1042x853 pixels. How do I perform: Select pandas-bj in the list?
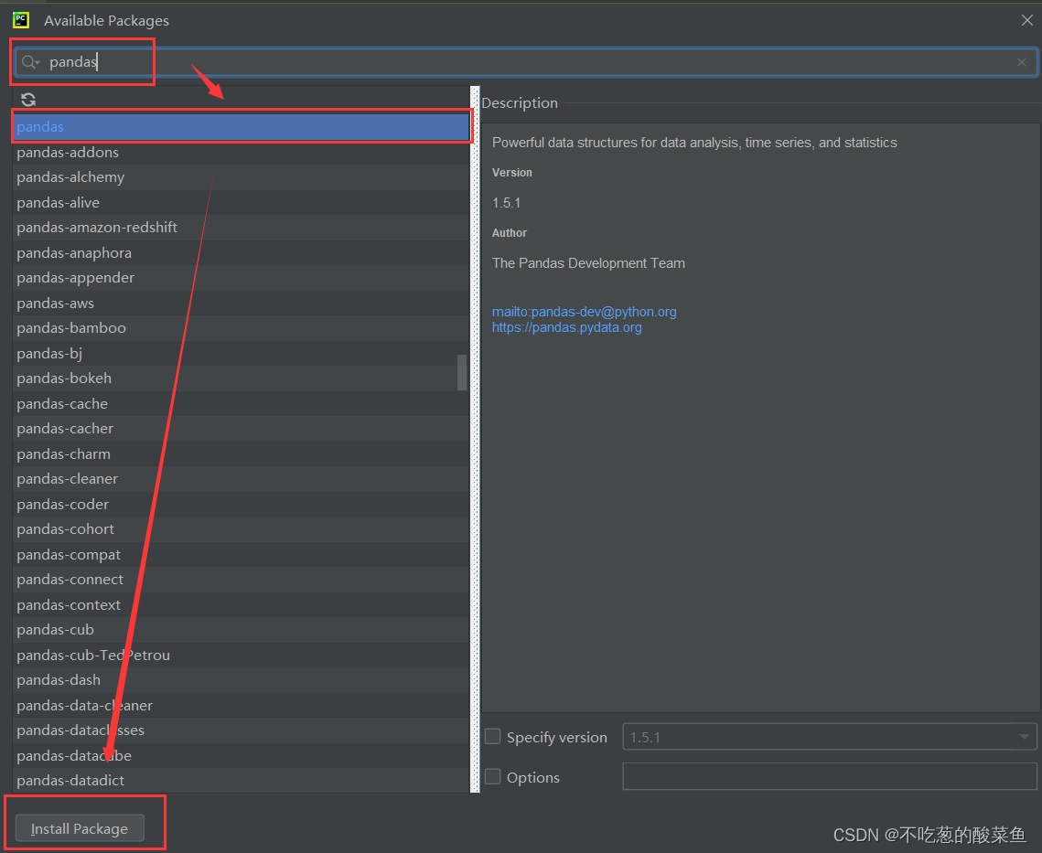[x=241, y=354]
